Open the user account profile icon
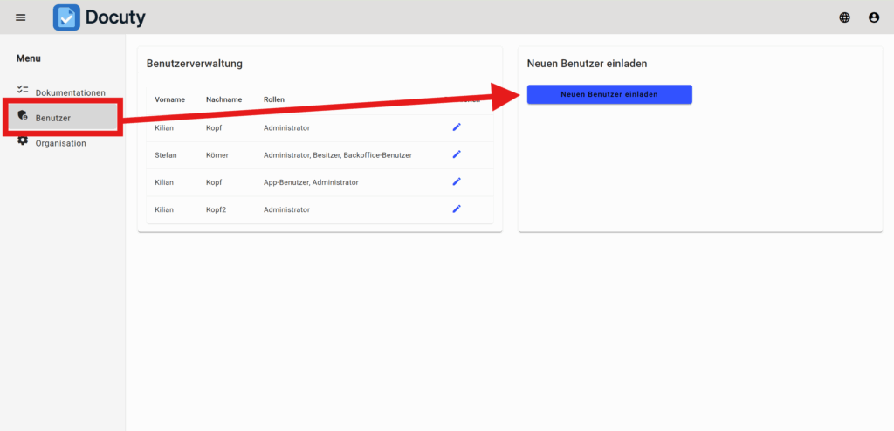The height and width of the screenshot is (431, 894). [x=873, y=17]
